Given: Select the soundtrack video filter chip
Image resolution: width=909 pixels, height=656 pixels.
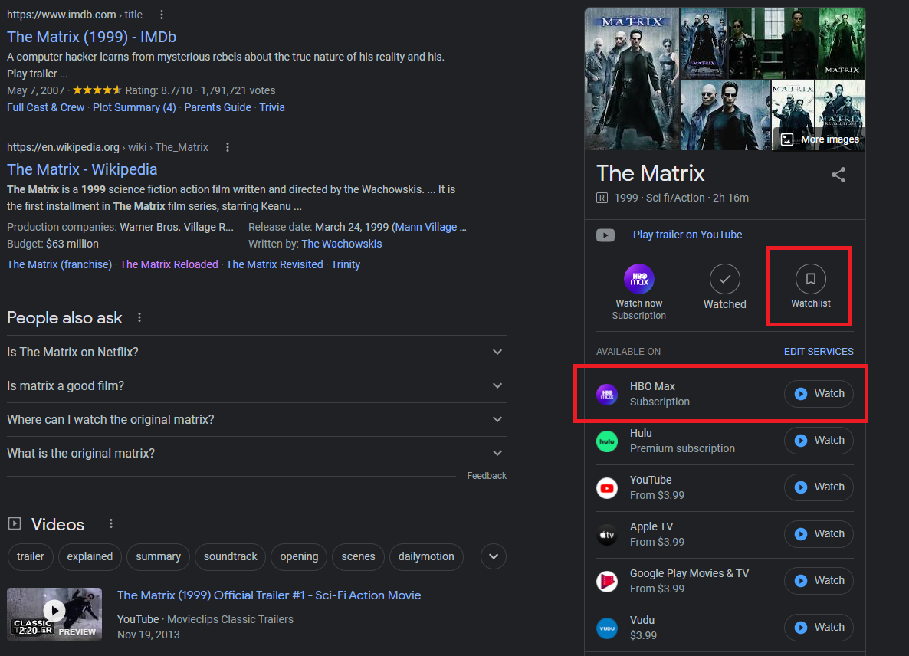Looking at the screenshot, I should tap(230, 557).
